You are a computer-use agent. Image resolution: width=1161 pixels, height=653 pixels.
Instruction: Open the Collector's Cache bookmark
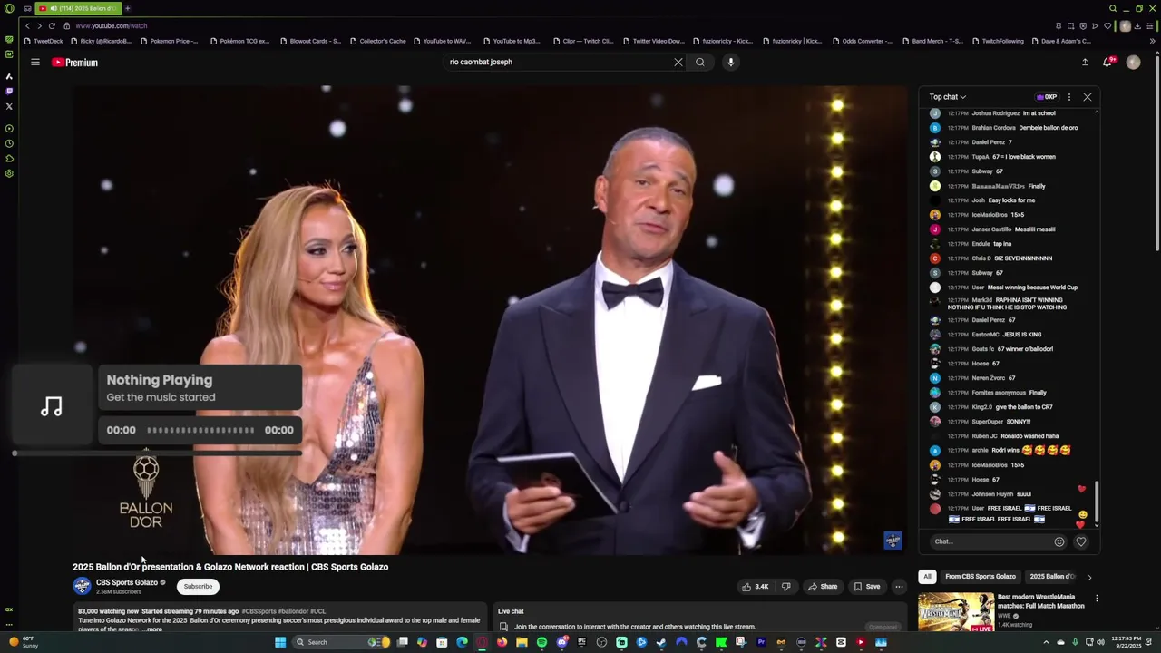pos(377,41)
